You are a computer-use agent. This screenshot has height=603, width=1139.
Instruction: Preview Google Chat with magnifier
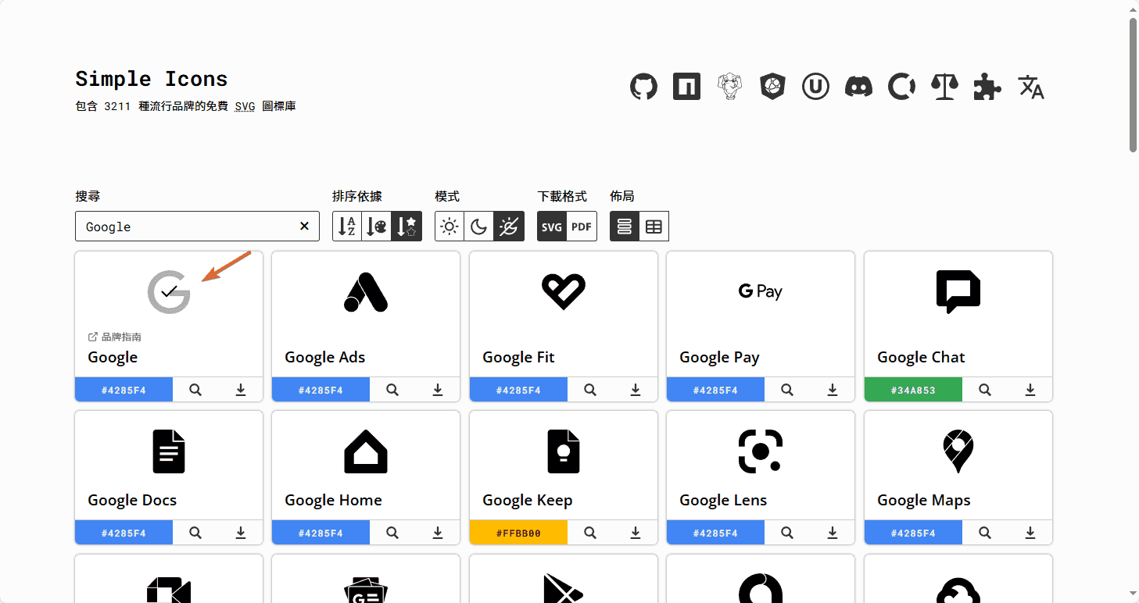coord(985,390)
